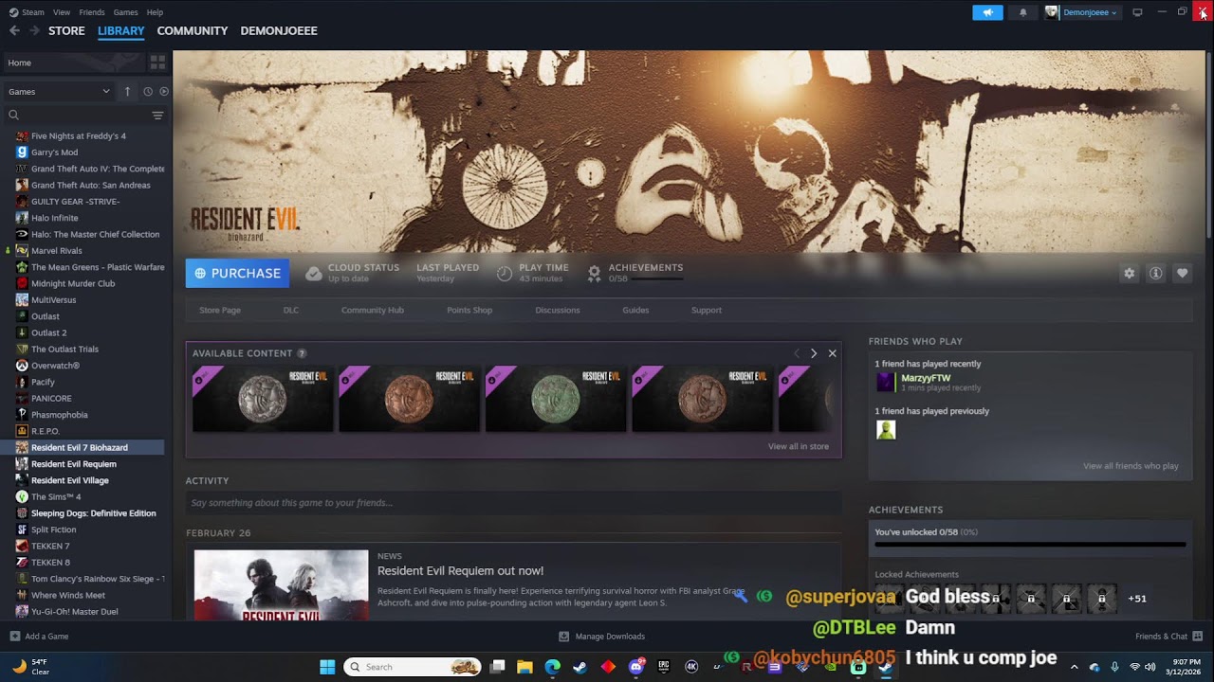The height and width of the screenshot is (682, 1214).
Task: Toggle the sort-ascending arrow beside Games
Action: pos(127,92)
